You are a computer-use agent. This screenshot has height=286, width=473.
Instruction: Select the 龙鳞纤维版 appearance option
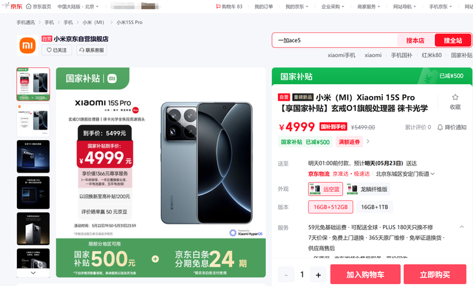point(368,189)
